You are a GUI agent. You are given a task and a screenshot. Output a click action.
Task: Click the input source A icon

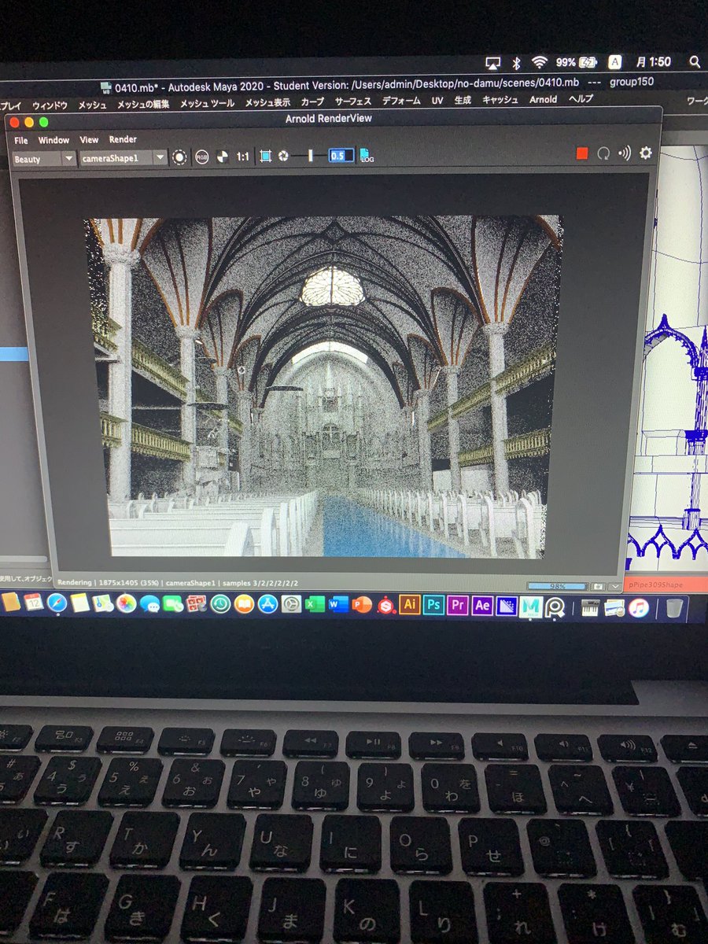click(x=616, y=62)
